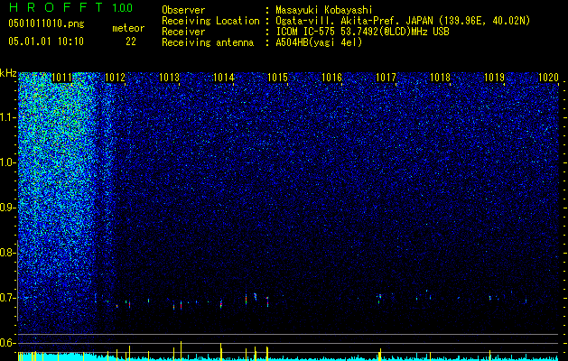Click the version number 1.0.0
Screen dimensions: 568x361
[123, 8]
